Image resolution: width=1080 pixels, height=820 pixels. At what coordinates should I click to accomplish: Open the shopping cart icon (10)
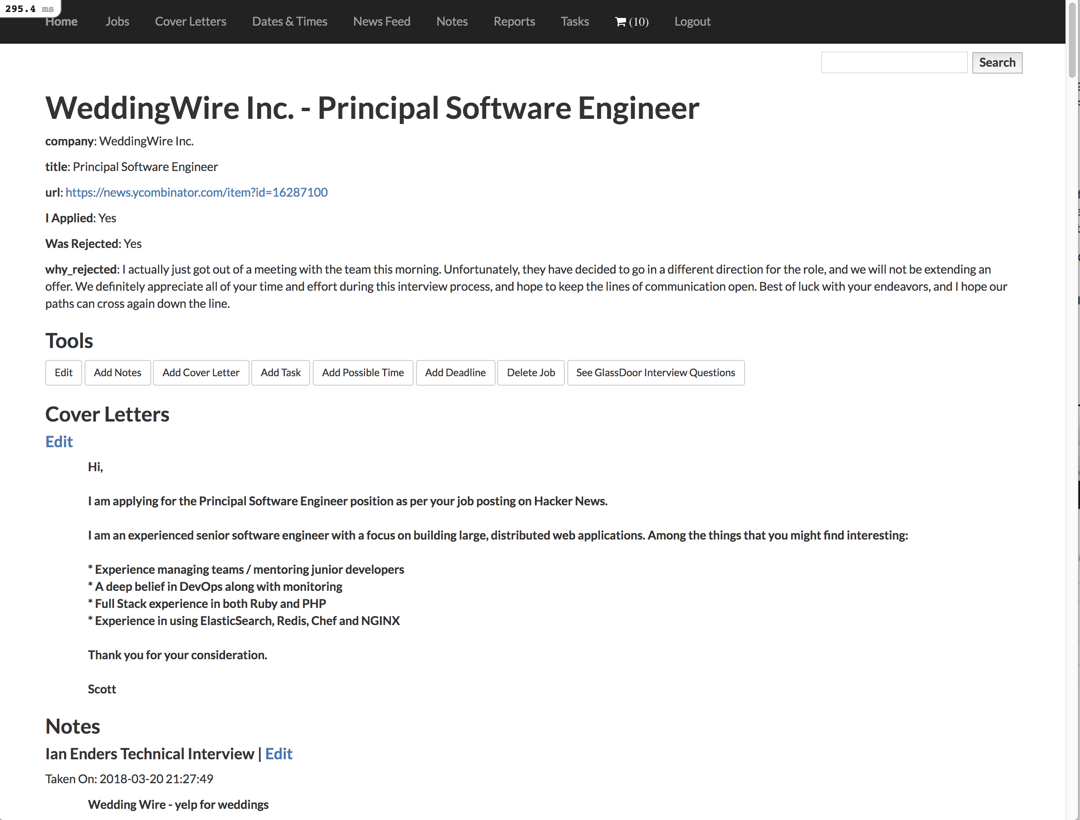[x=631, y=21]
